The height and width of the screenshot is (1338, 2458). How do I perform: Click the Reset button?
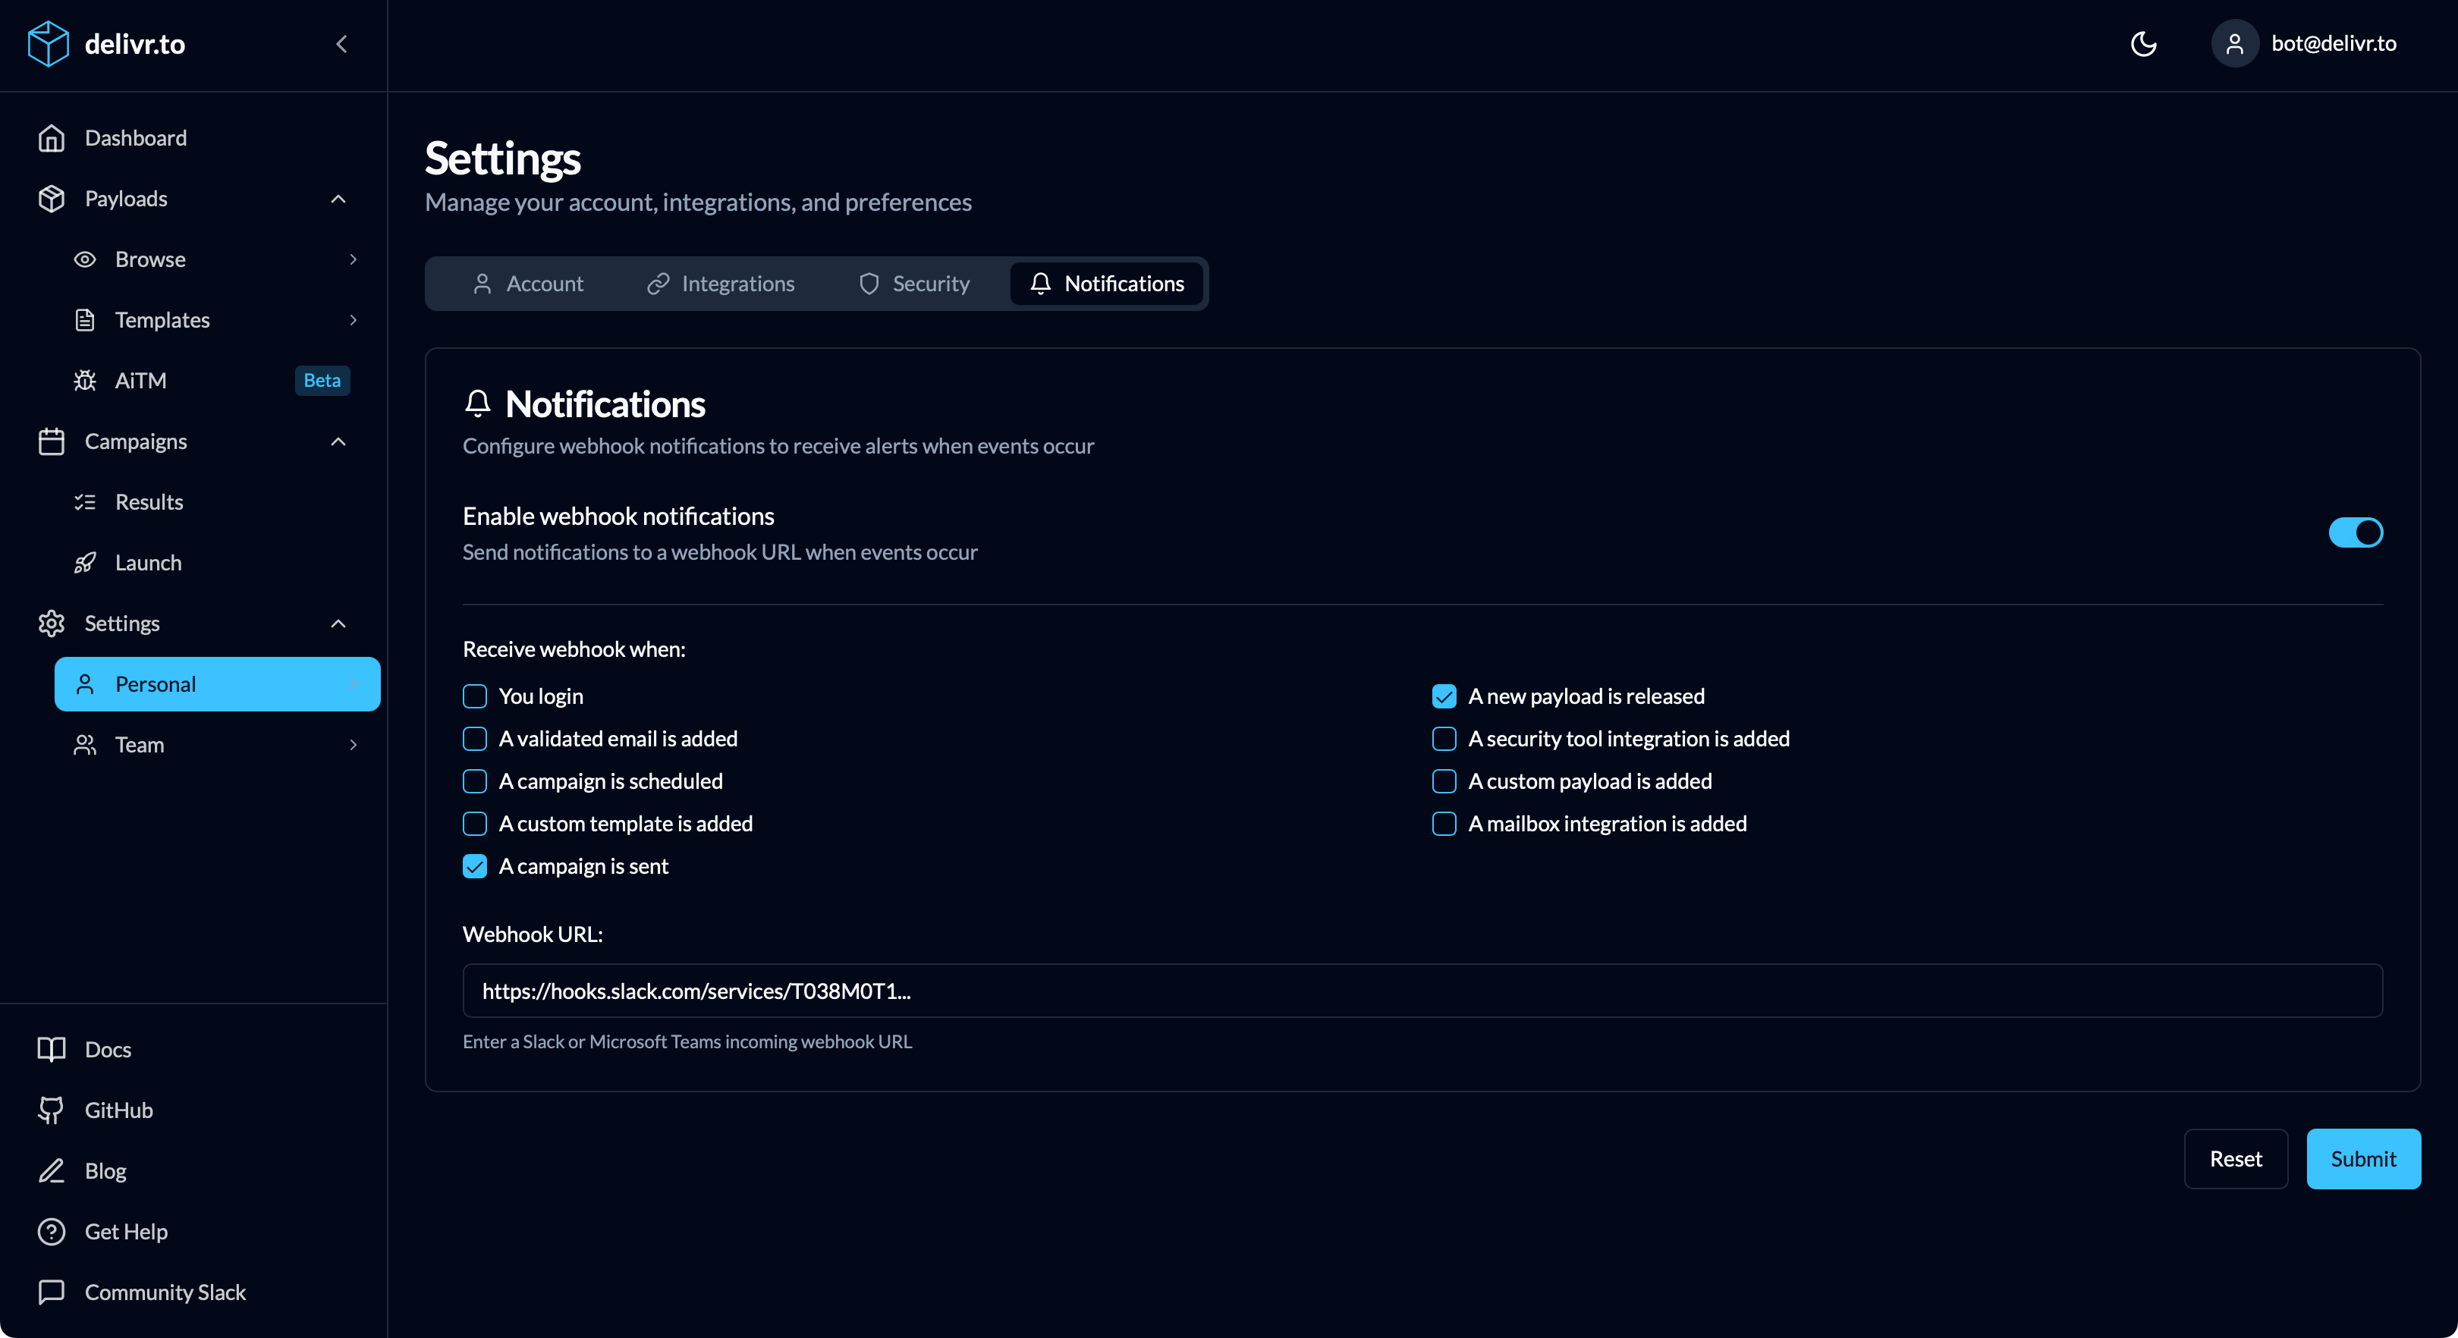click(2235, 1158)
